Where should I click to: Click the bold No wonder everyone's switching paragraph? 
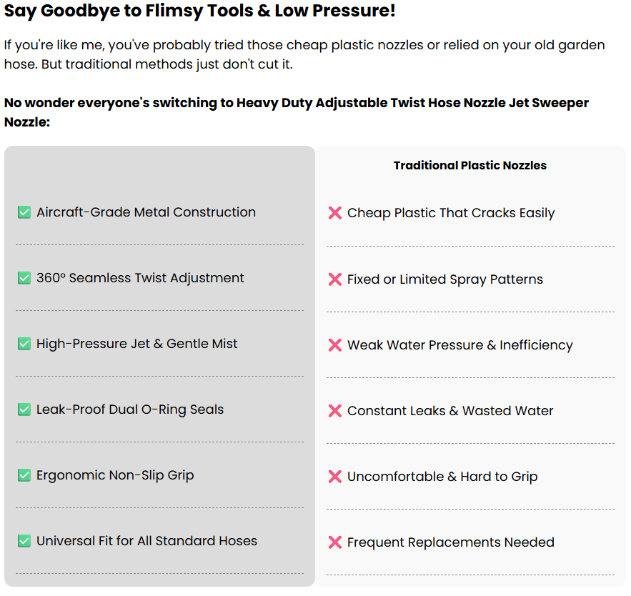tap(296, 112)
